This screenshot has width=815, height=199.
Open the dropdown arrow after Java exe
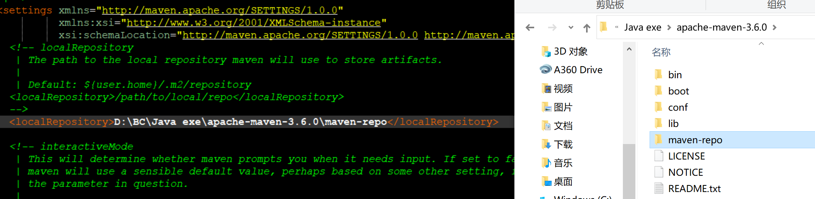669,27
